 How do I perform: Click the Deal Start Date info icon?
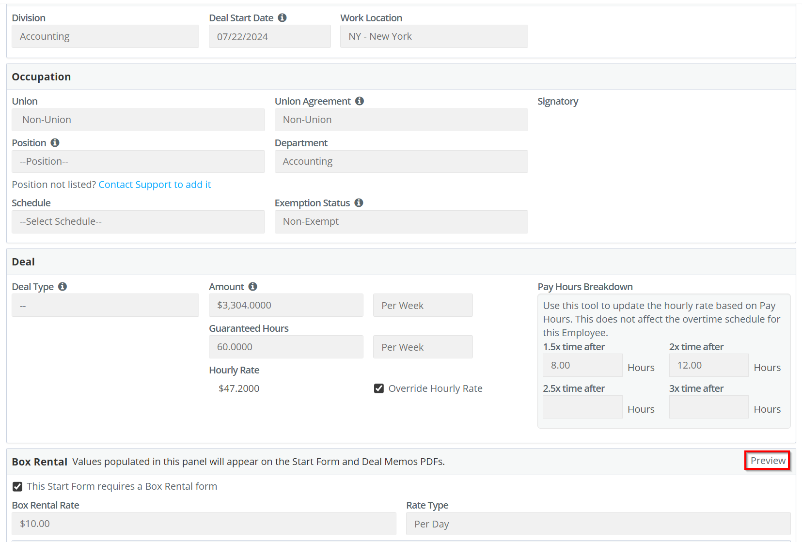coord(282,18)
